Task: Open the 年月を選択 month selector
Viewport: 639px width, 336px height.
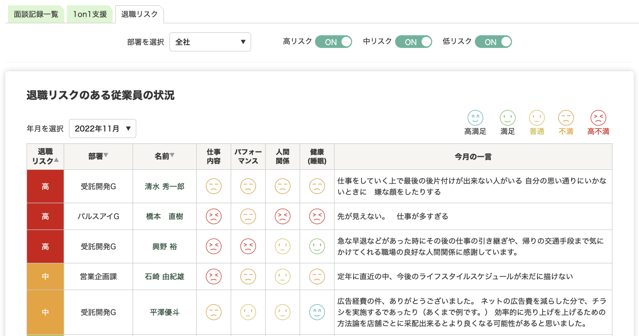Action: pyautogui.click(x=102, y=128)
